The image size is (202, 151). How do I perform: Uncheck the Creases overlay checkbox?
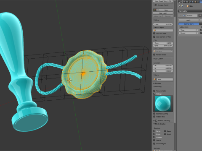click(x=154, y=137)
